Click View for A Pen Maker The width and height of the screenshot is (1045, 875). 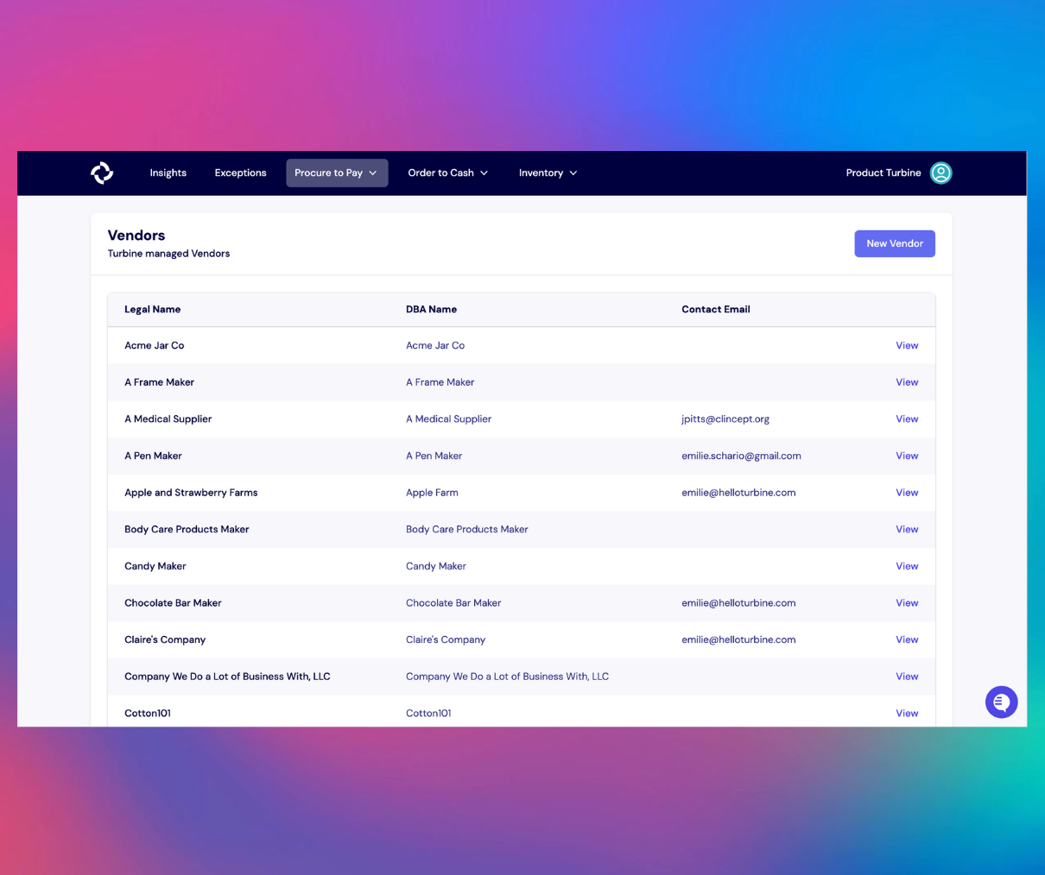(x=906, y=456)
